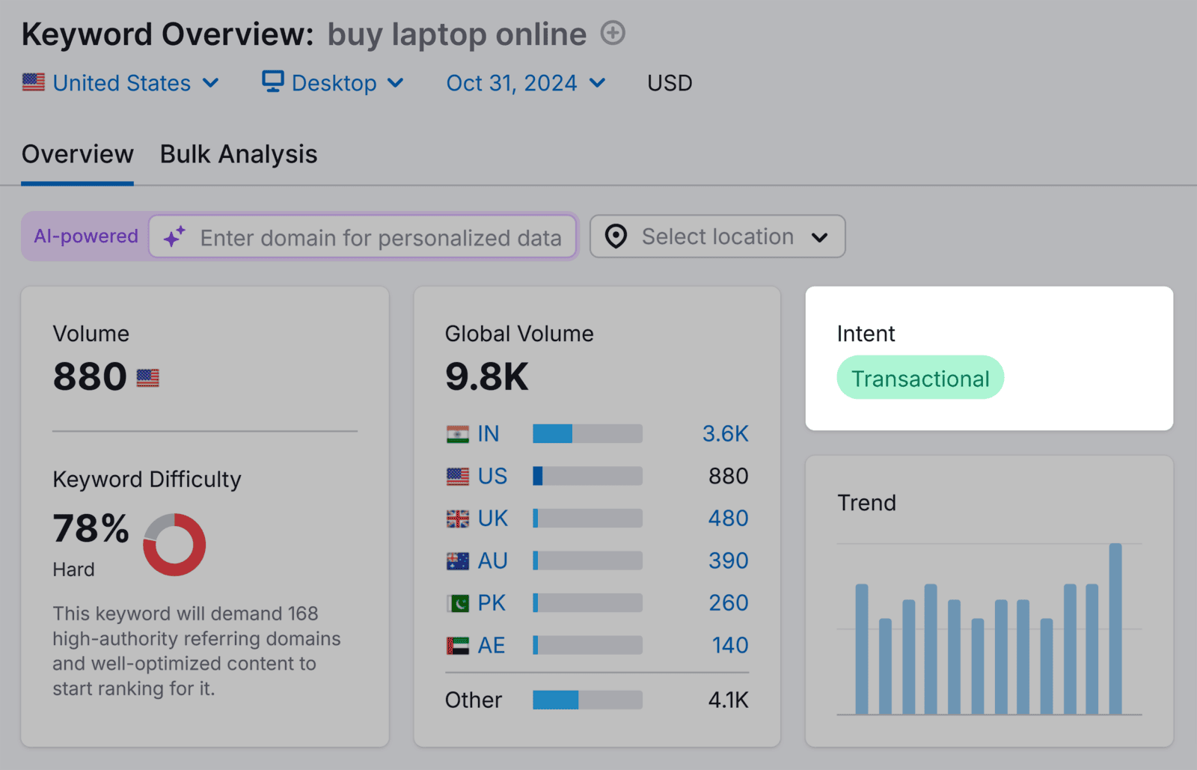Click the Australia flag beside AU
Screen dimensions: 1197x770
click(459, 560)
